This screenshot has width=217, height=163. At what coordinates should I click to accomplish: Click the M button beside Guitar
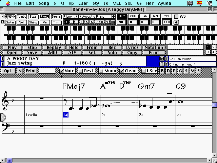[x=2, y=22]
